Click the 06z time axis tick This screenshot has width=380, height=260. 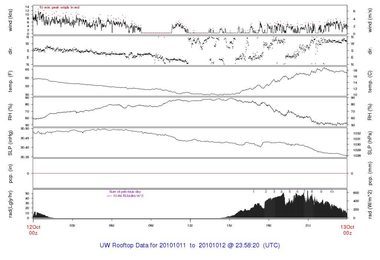point(111,225)
